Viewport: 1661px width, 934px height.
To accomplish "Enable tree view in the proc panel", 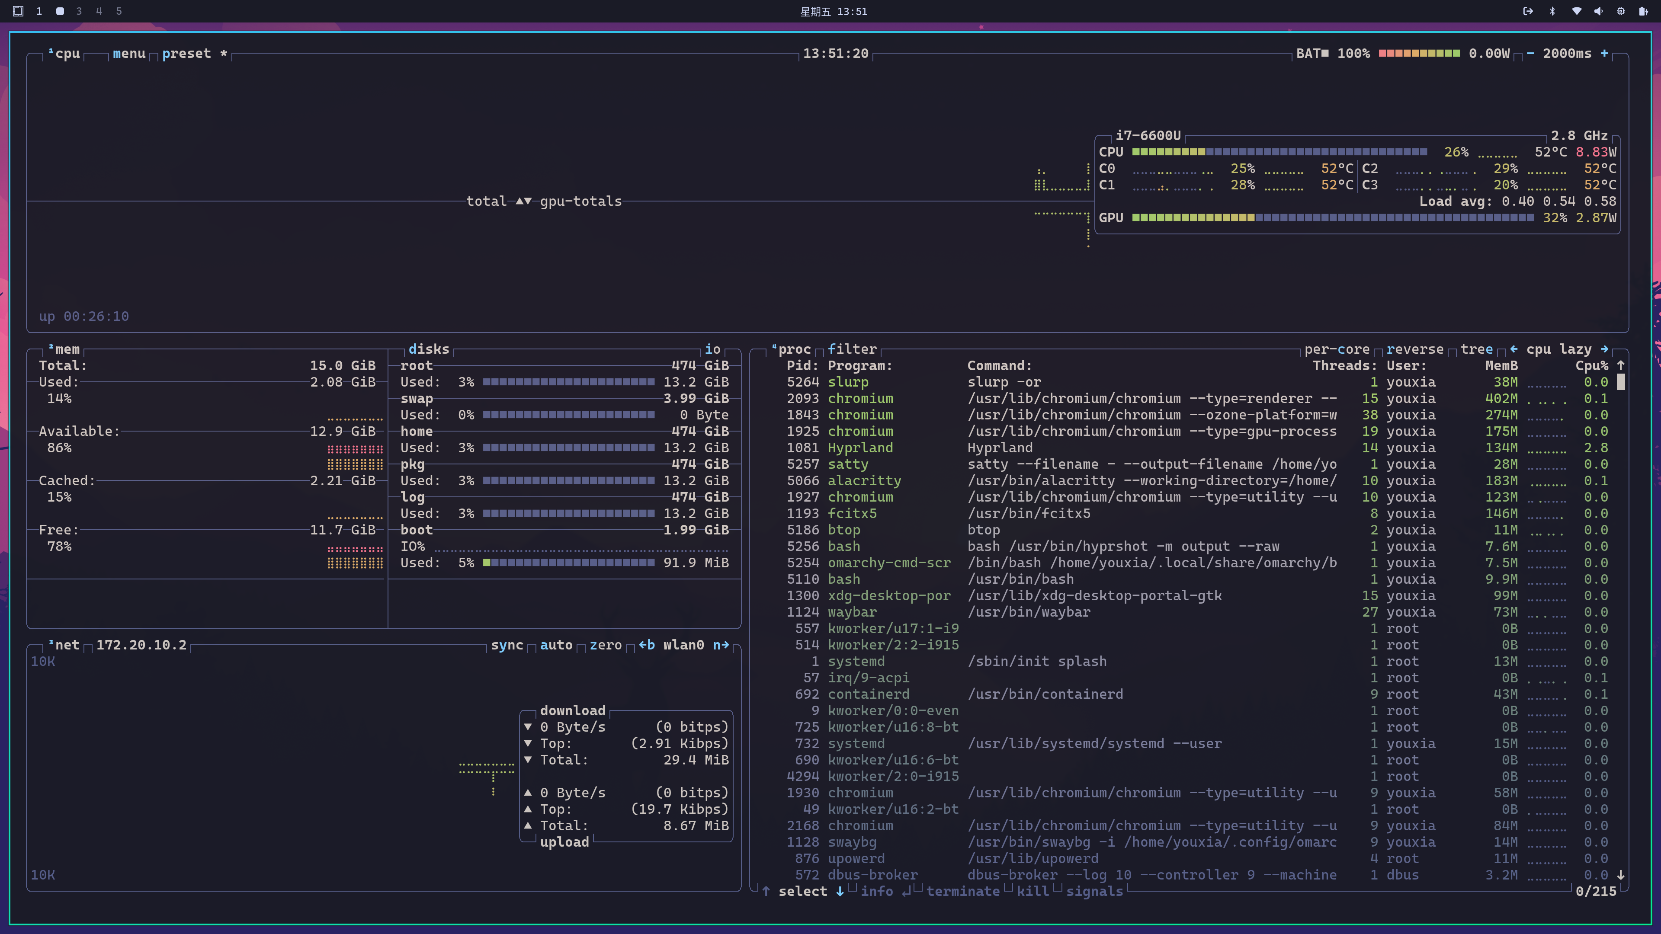I will [1477, 349].
